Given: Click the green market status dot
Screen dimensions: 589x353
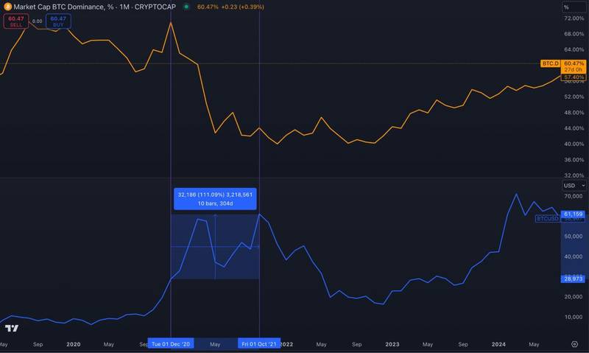Looking at the screenshot, I should click(186, 7).
